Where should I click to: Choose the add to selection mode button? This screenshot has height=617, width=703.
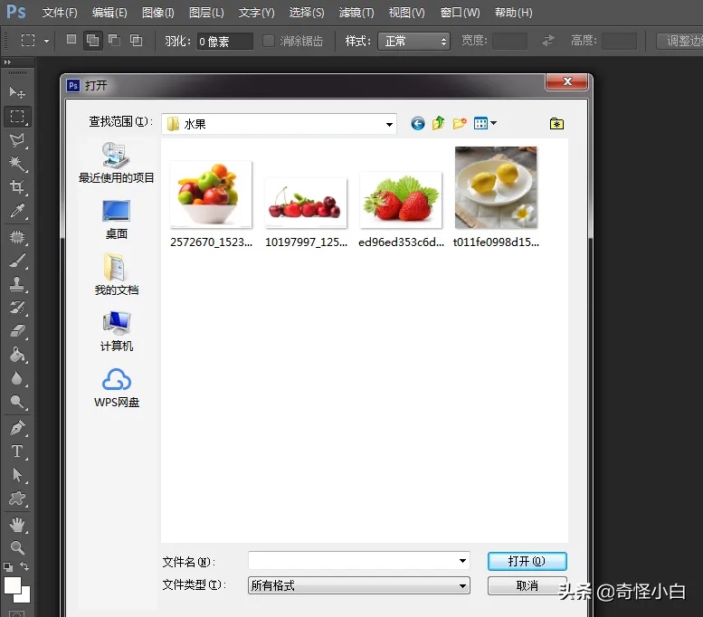92,41
